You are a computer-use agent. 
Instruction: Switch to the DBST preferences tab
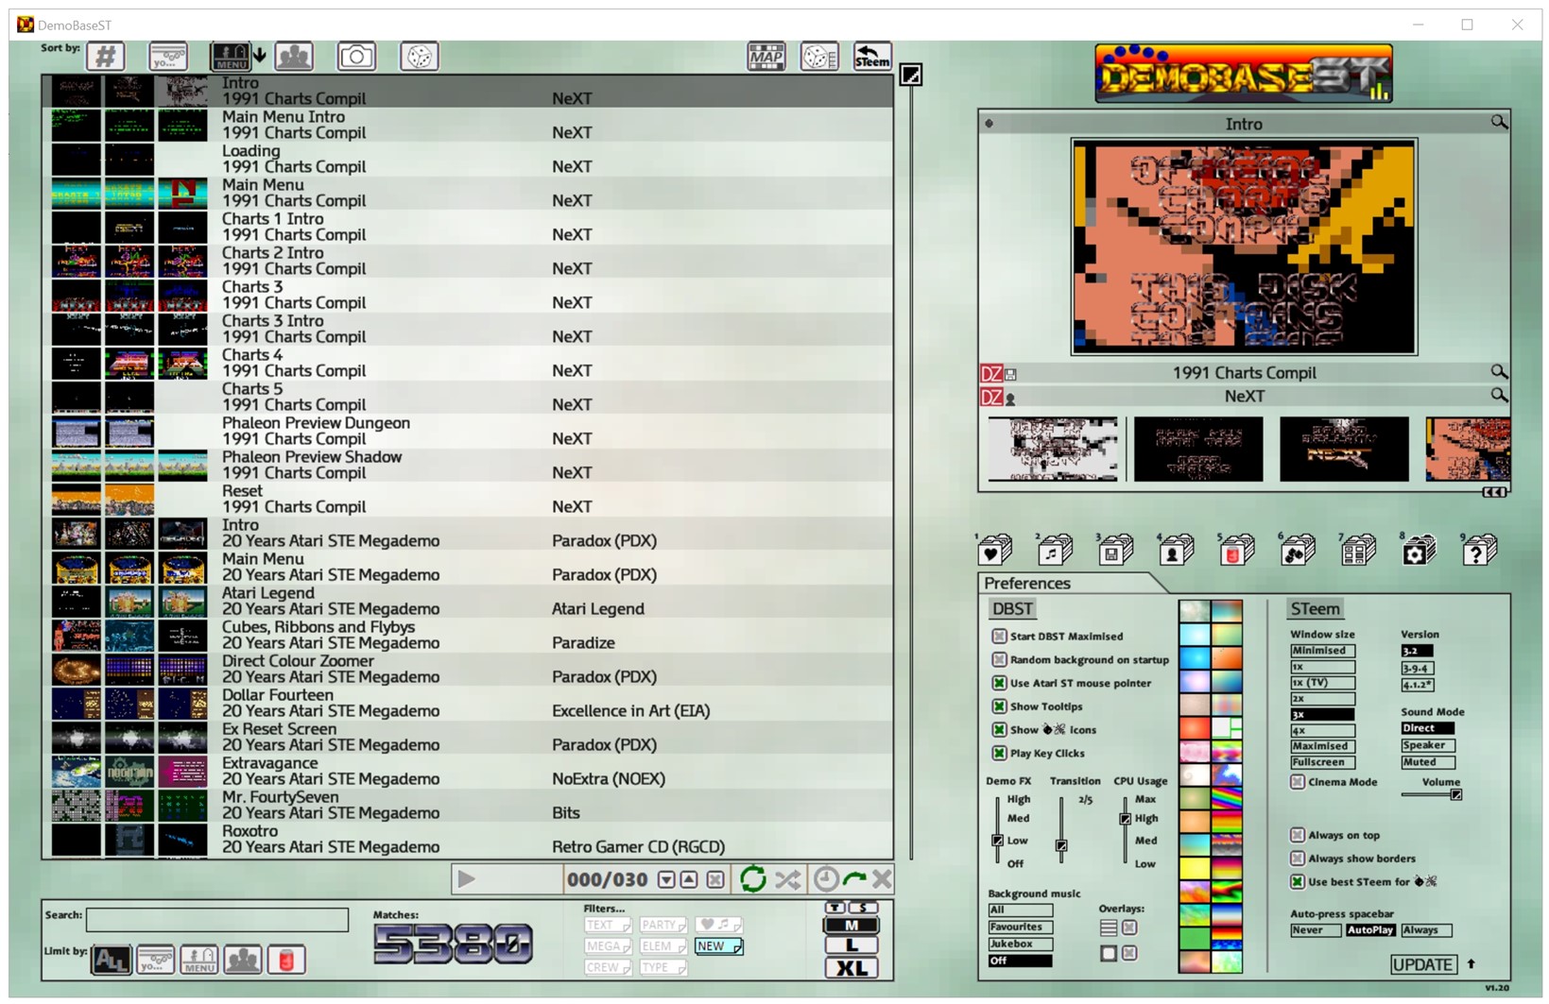pyautogui.click(x=1009, y=607)
